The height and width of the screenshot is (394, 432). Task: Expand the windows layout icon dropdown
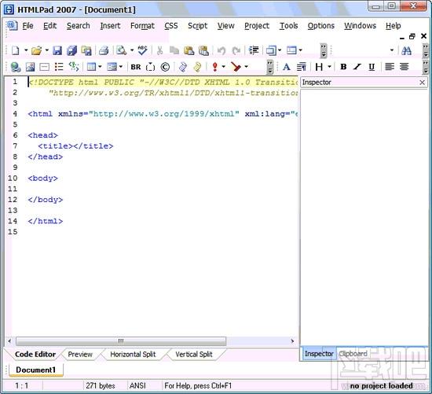point(280,50)
